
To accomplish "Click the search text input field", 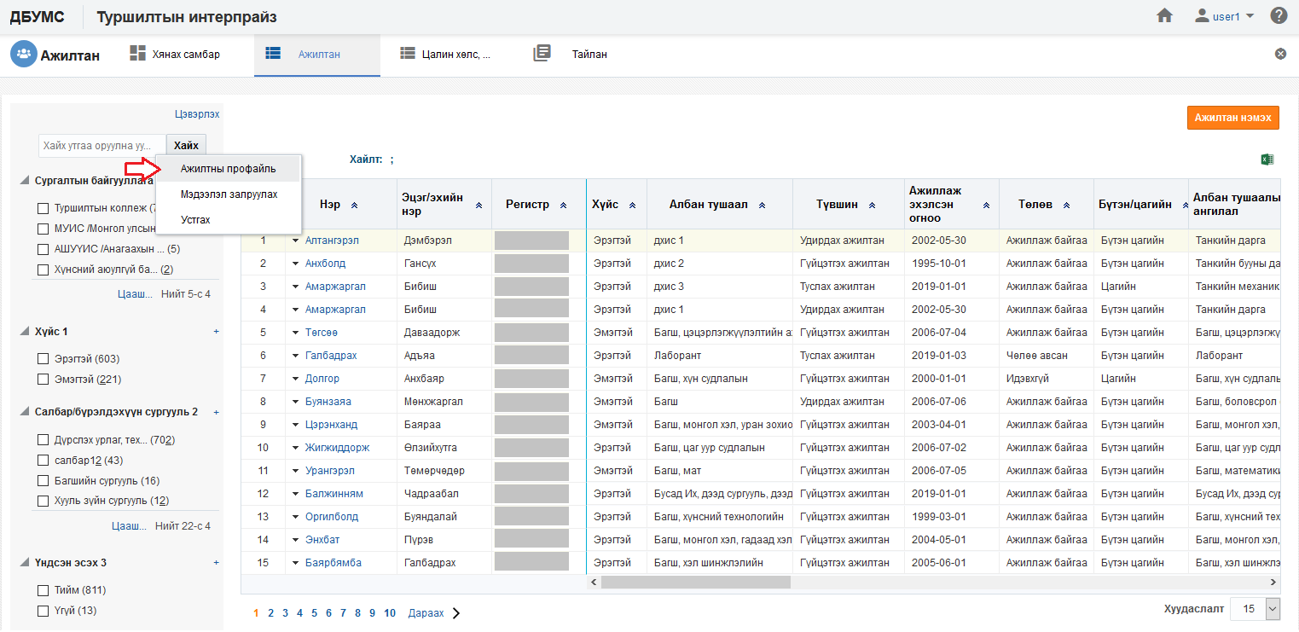I will [x=102, y=146].
